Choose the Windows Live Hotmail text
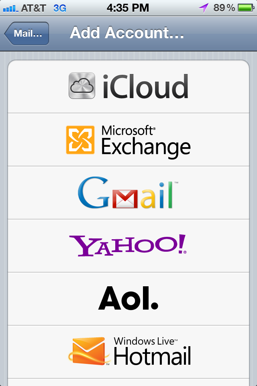The image size is (257, 386). pos(152,351)
